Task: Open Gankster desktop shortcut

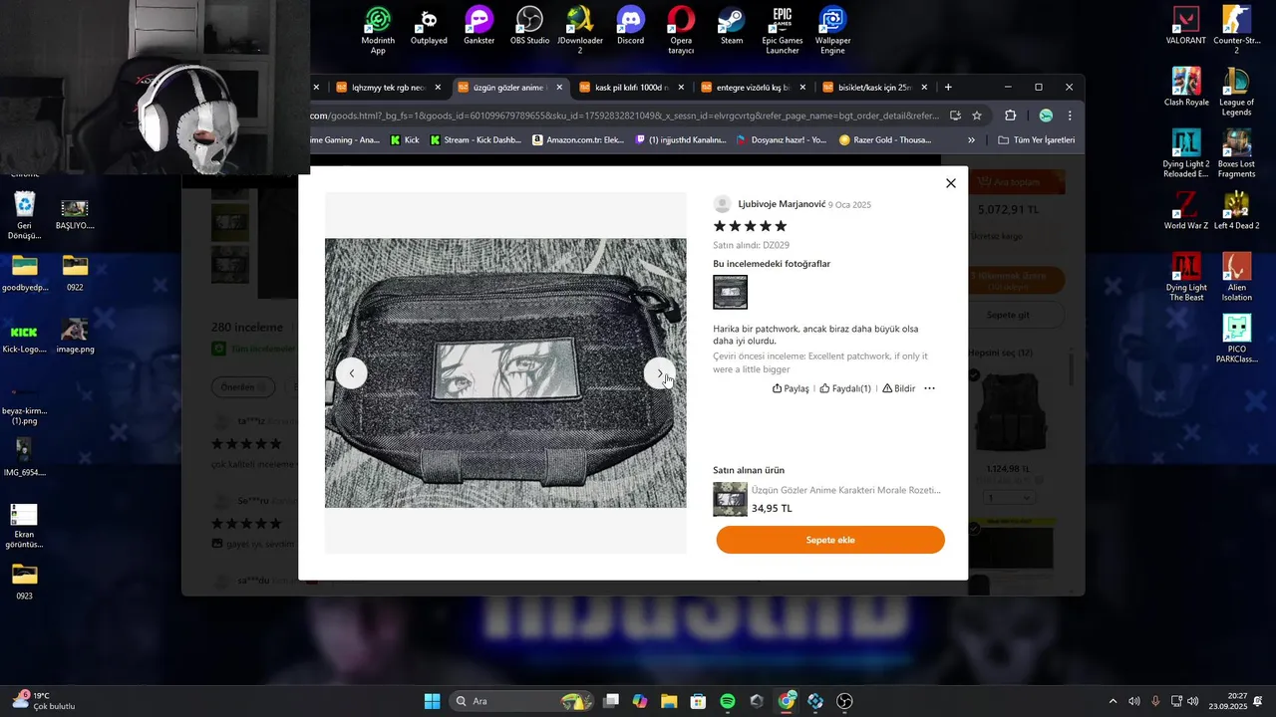Action: 479,26
